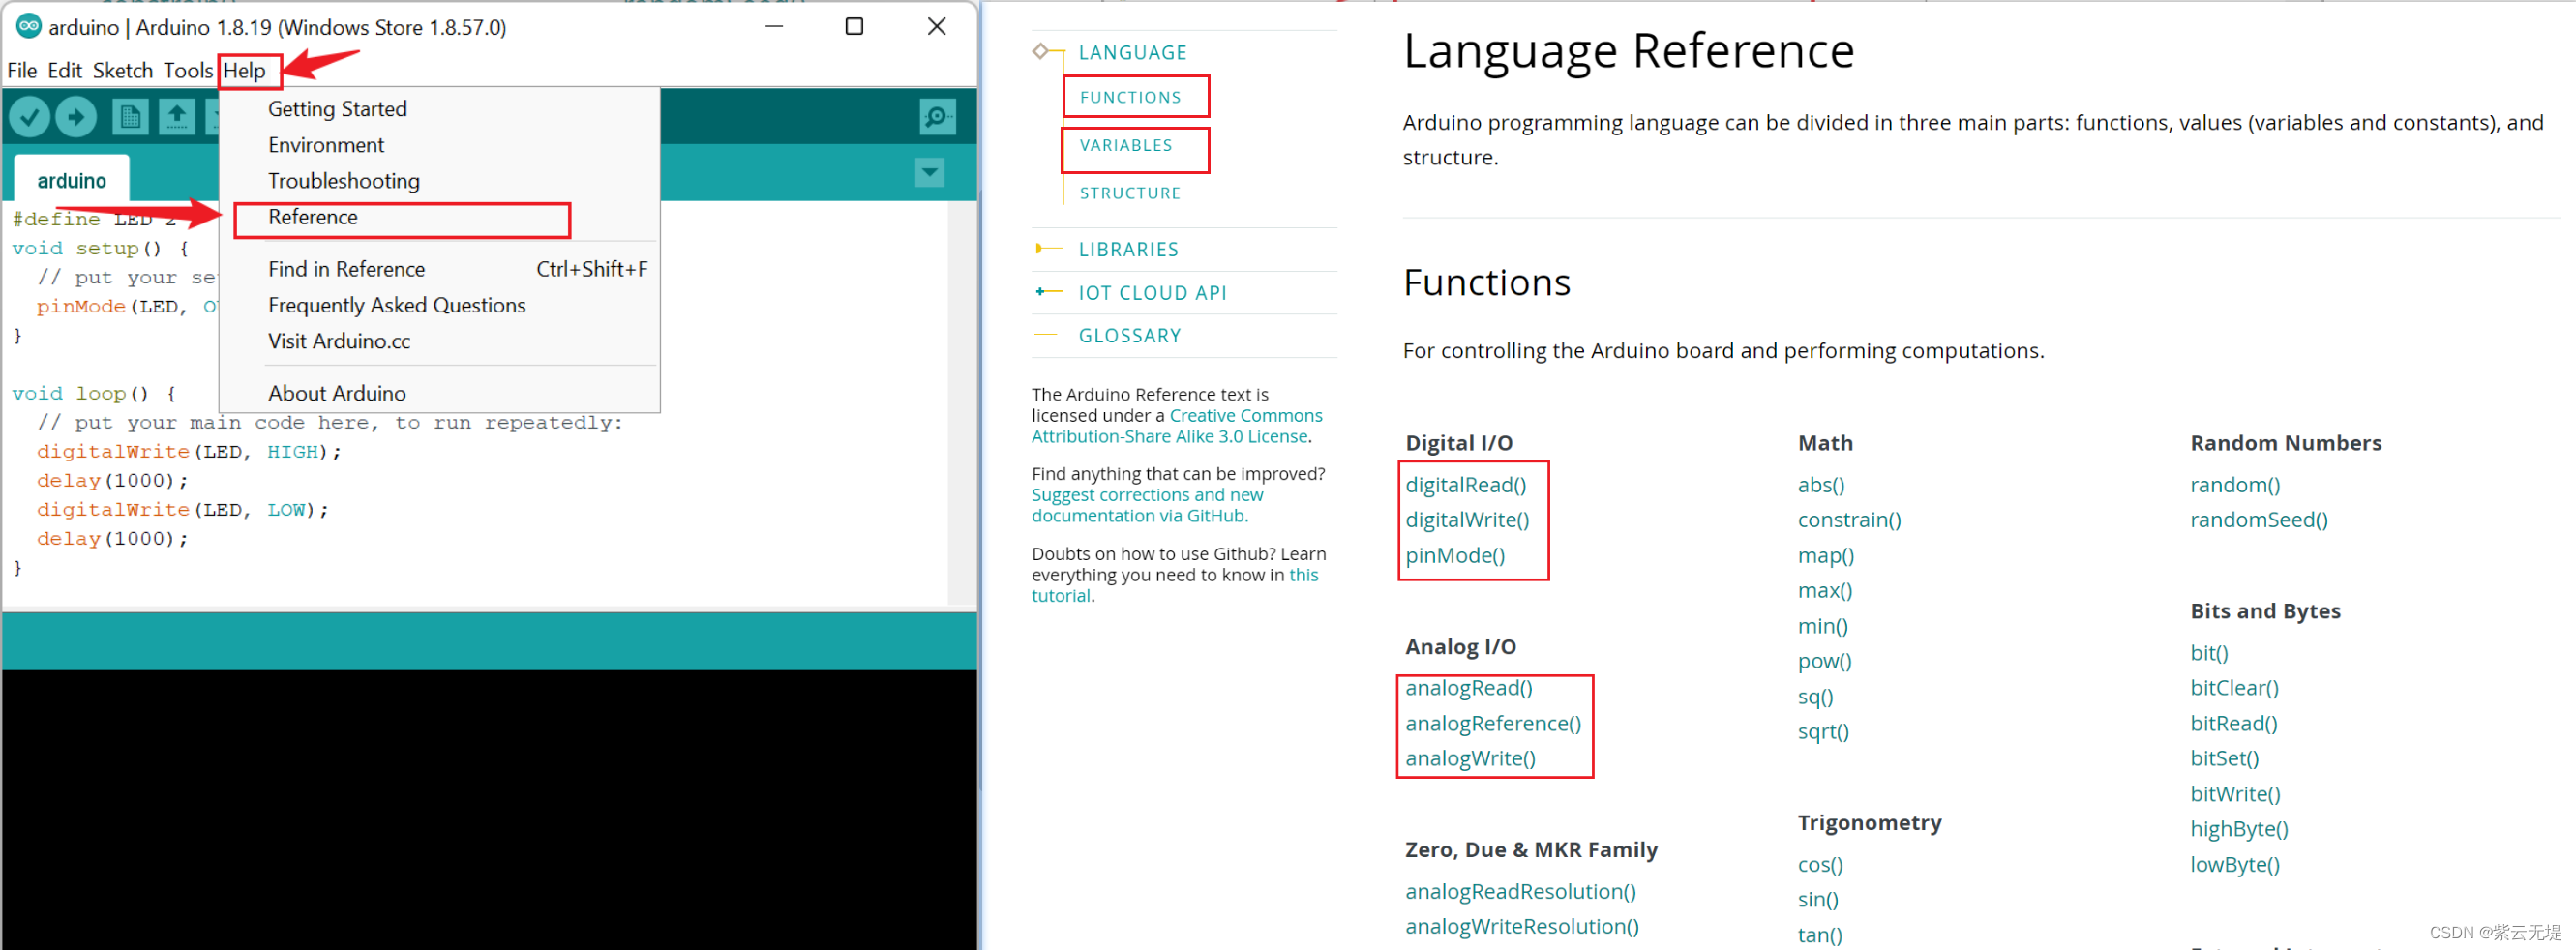2576x950 pixels.
Task: Open sqrt() function link
Action: point(1823,731)
